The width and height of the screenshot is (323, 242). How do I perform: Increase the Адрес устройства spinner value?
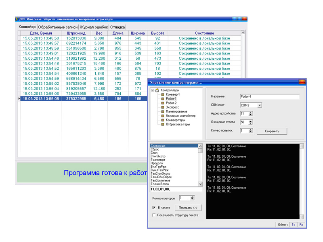point(251,113)
